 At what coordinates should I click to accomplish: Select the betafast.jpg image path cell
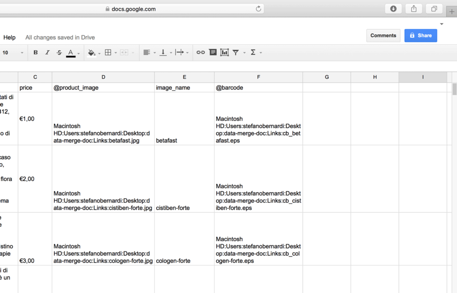pos(103,118)
